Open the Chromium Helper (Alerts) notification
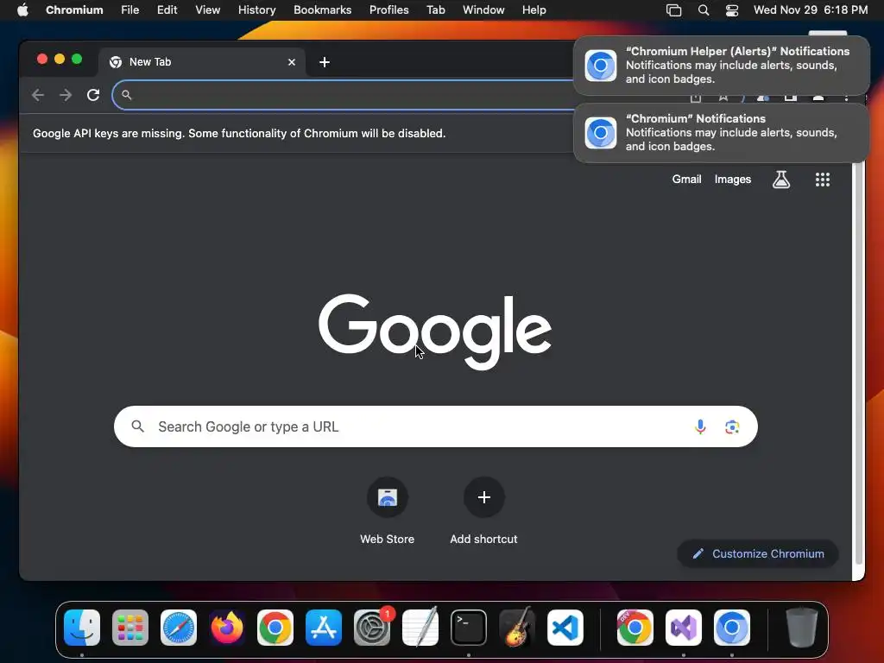 [721, 66]
